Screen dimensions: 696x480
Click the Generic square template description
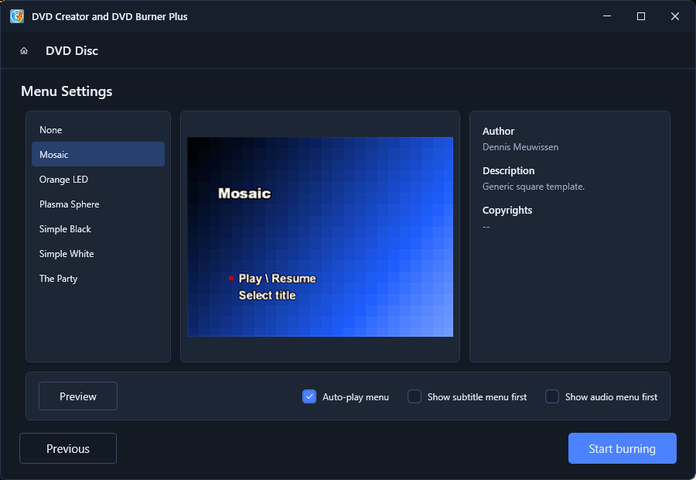pos(534,187)
